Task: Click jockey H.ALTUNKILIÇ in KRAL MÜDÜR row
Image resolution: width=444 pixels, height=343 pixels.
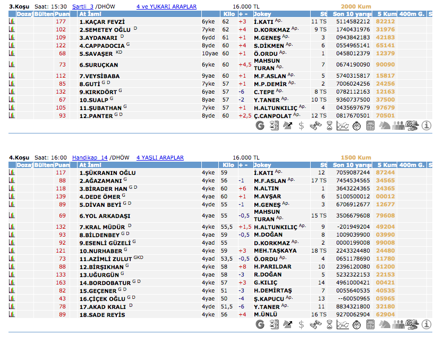Action: [275, 227]
